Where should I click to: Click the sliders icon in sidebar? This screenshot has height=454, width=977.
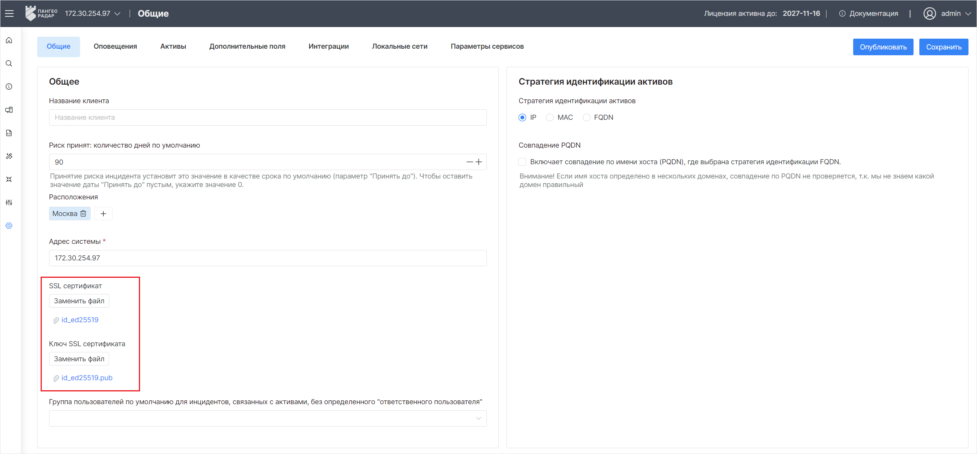[x=9, y=202]
